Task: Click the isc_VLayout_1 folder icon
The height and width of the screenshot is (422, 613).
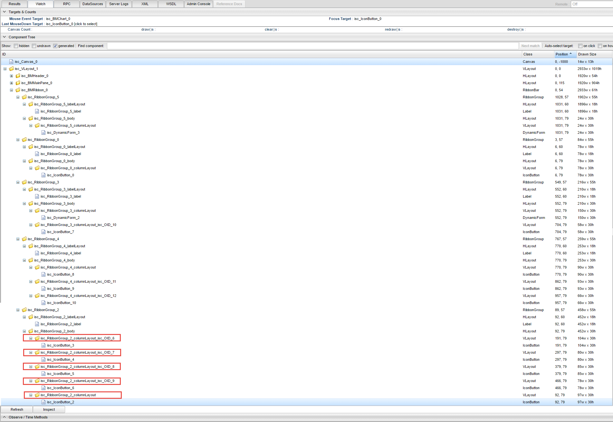Action: pos(11,69)
